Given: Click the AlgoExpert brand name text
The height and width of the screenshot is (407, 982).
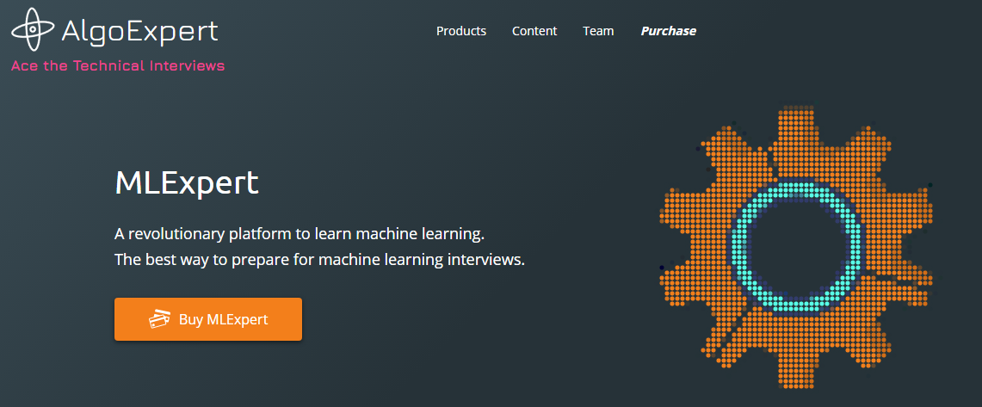Looking at the screenshot, I should (x=139, y=31).
